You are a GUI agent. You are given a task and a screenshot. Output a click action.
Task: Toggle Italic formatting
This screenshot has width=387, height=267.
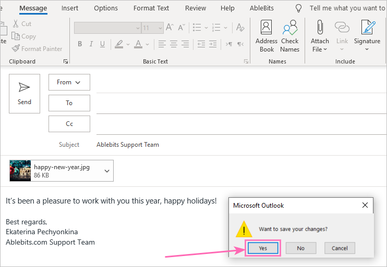[91, 44]
